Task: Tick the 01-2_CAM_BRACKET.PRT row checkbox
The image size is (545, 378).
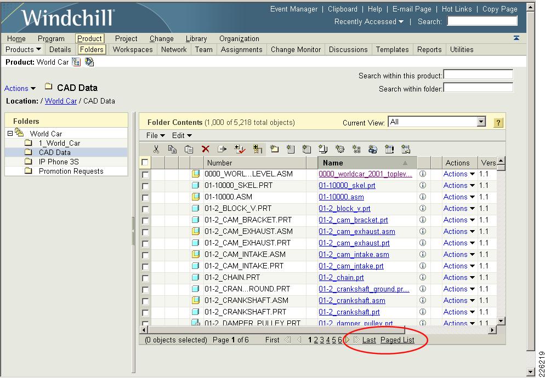Action: click(x=145, y=220)
